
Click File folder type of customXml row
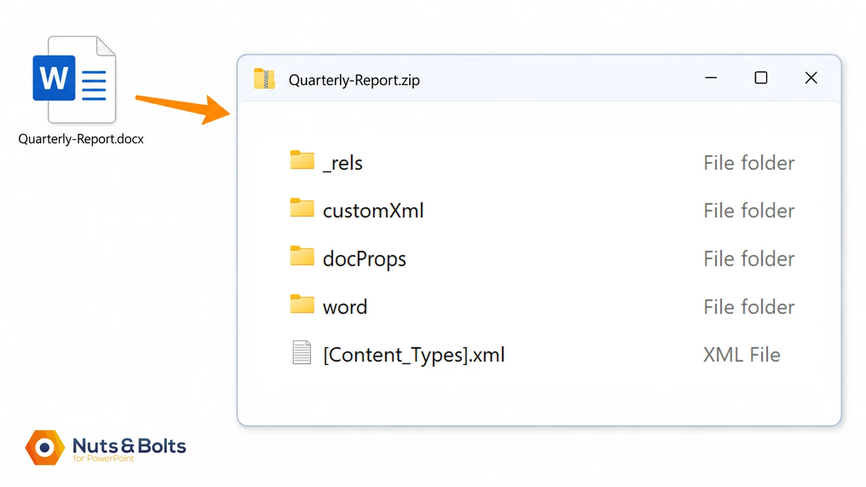pos(749,210)
